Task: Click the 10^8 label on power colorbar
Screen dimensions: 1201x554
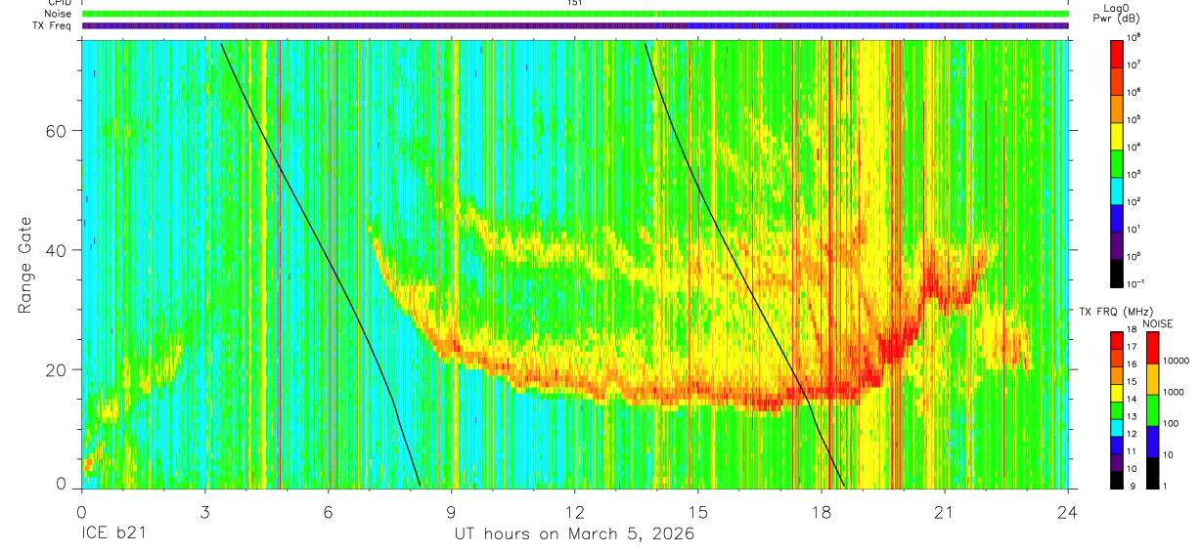Action: [x=1134, y=37]
